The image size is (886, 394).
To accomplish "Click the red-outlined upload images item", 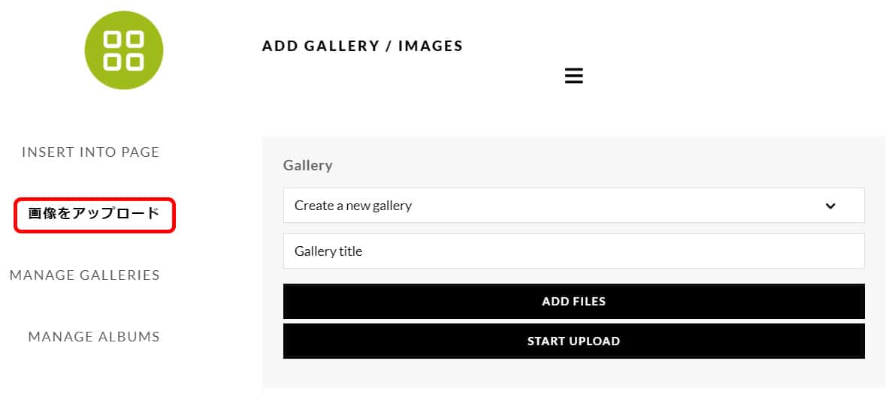I will (x=94, y=214).
